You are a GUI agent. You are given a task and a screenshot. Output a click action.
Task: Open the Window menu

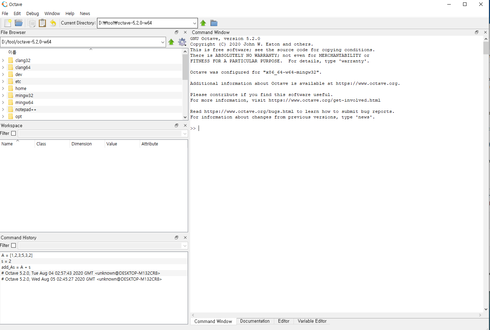(52, 13)
